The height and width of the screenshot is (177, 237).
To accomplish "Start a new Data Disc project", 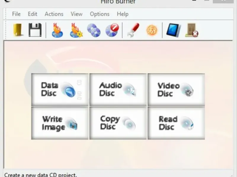I will 60,90.
